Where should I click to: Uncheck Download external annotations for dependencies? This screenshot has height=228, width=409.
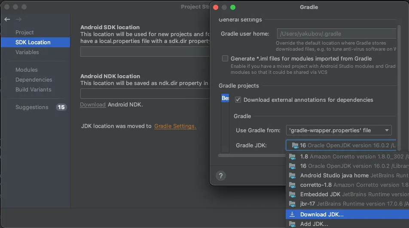238,100
